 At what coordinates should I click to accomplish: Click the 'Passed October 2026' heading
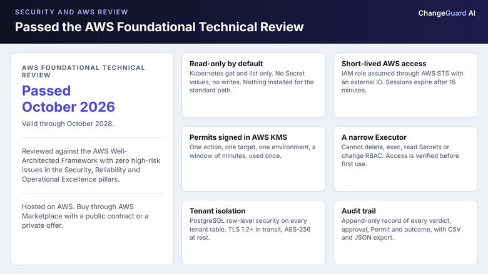click(68, 99)
